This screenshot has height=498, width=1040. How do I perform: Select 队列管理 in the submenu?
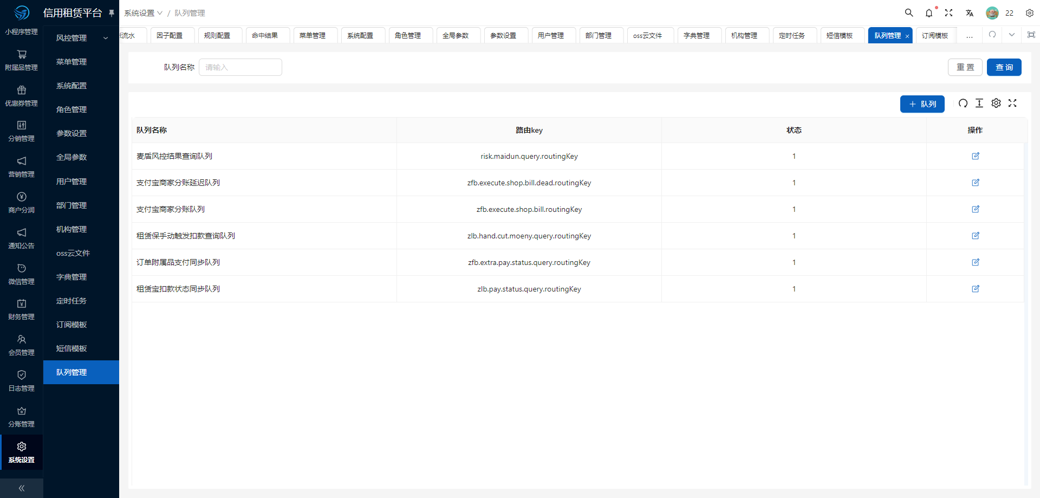click(81, 372)
